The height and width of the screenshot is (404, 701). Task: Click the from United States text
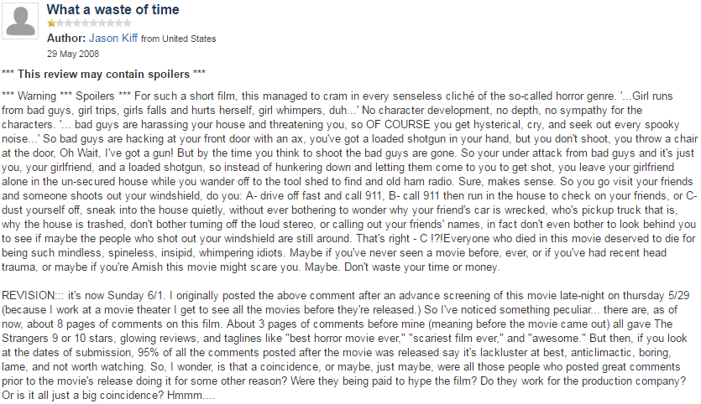point(178,39)
